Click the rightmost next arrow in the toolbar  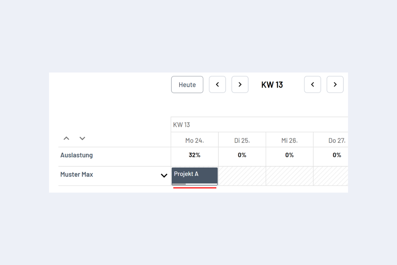coord(335,85)
